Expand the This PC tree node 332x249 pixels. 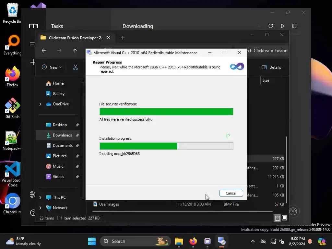[x=40, y=197]
